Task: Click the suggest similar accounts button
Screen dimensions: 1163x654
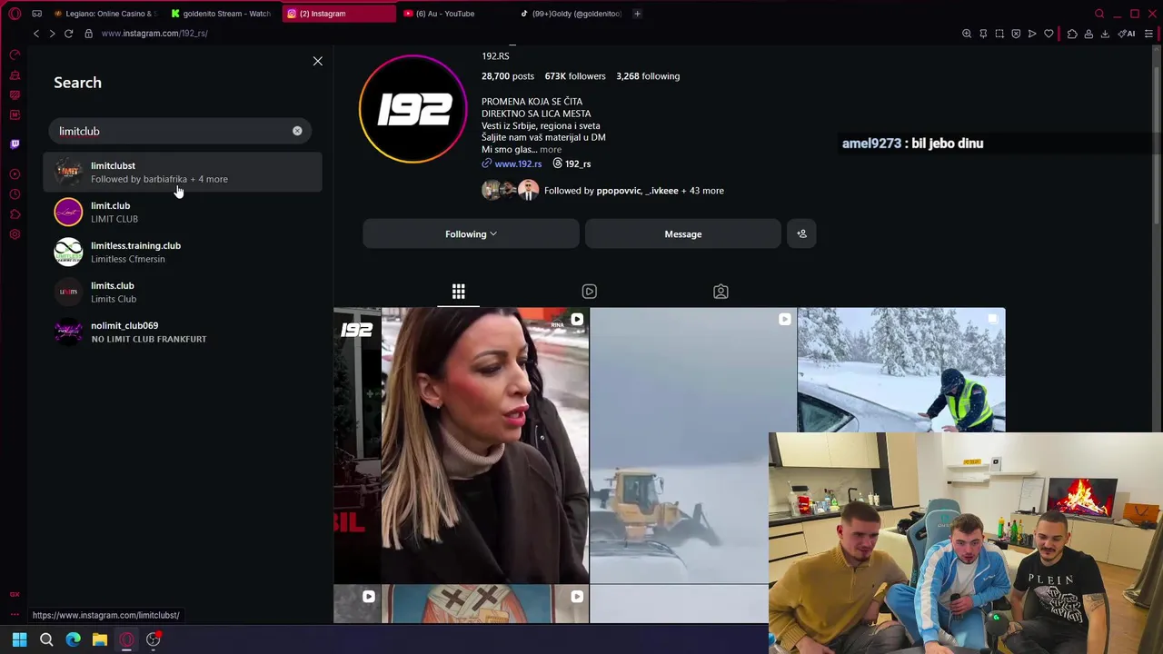Action: pos(801,234)
